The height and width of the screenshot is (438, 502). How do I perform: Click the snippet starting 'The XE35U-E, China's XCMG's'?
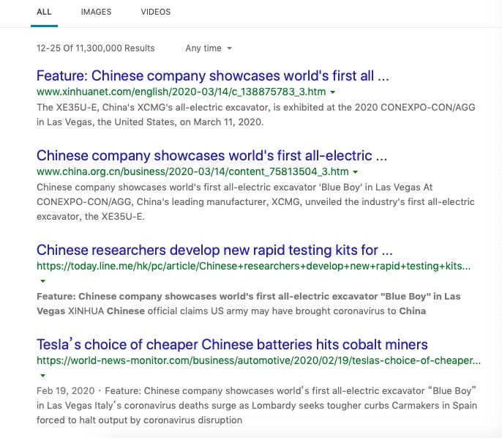(x=256, y=115)
